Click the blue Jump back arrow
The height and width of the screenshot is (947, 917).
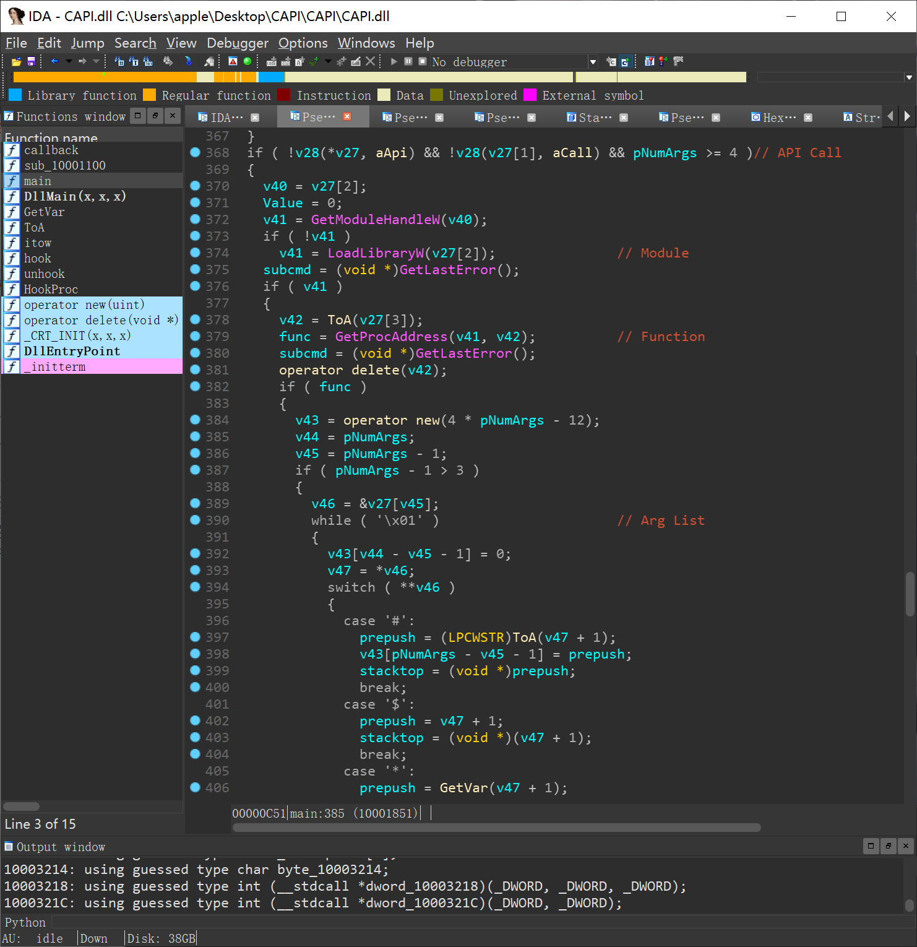pyautogui.click(x=54, y=61)
